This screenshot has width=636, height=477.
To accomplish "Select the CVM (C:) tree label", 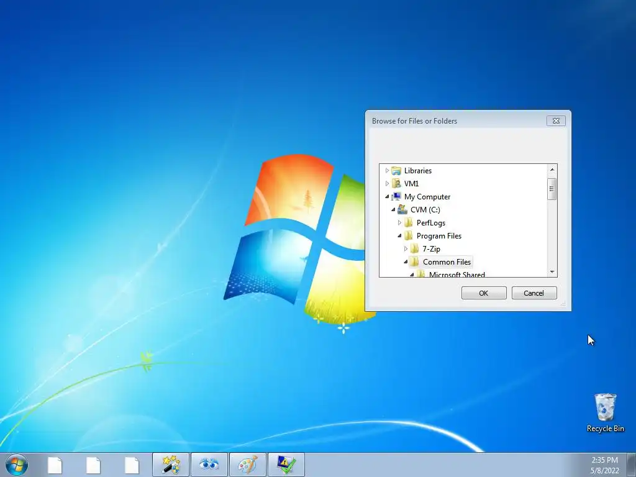I will (x=425, y=210).
